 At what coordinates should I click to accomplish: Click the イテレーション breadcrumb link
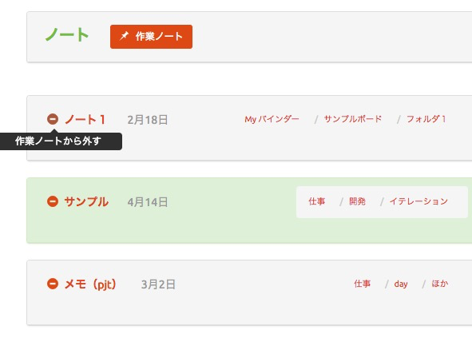[418, 201]
